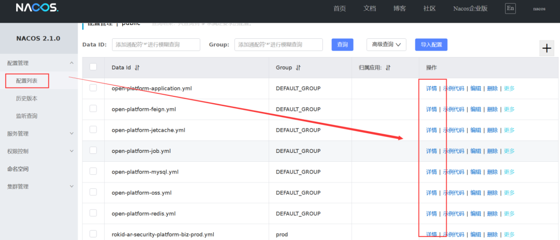Click 删除 for open-platform-jetcache.yml
This screenshot has height=240, width=560.
tap(493, 130)
